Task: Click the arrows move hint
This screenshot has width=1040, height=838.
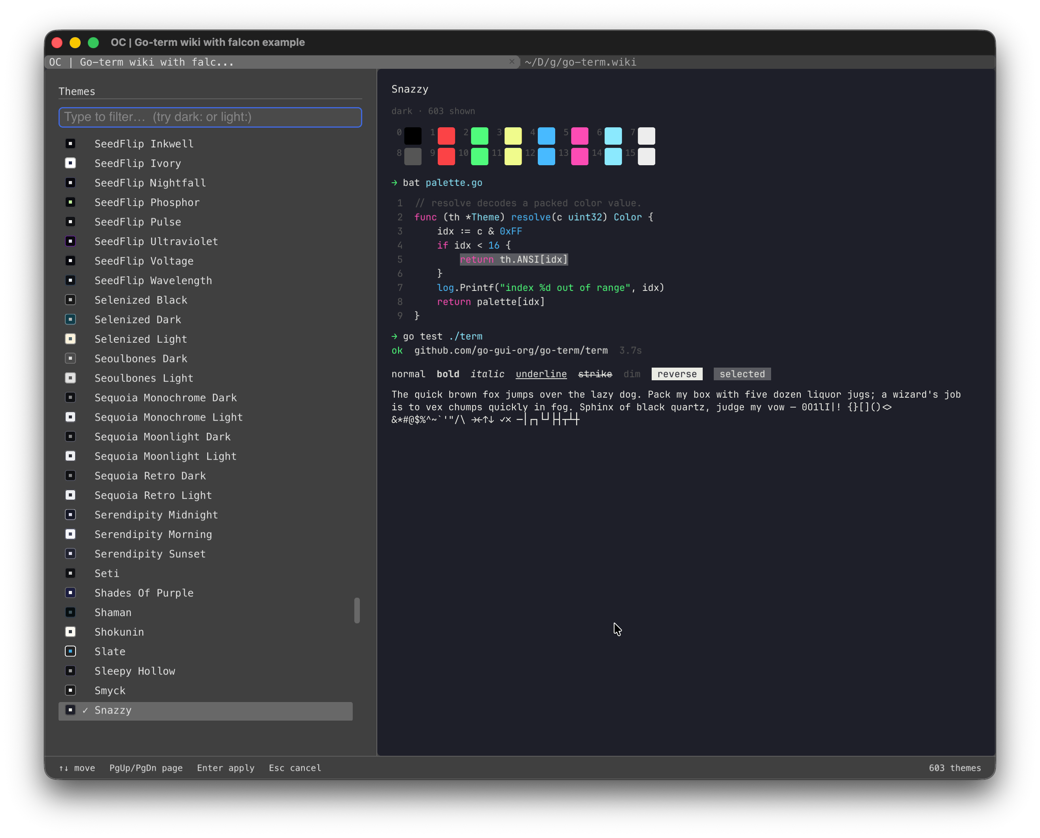Action: coord(77,768)
